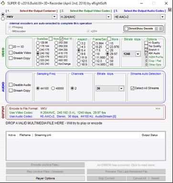173x183 pixels.
Task: Set frame rate to 23.976
Action: [x=108, y=47]
